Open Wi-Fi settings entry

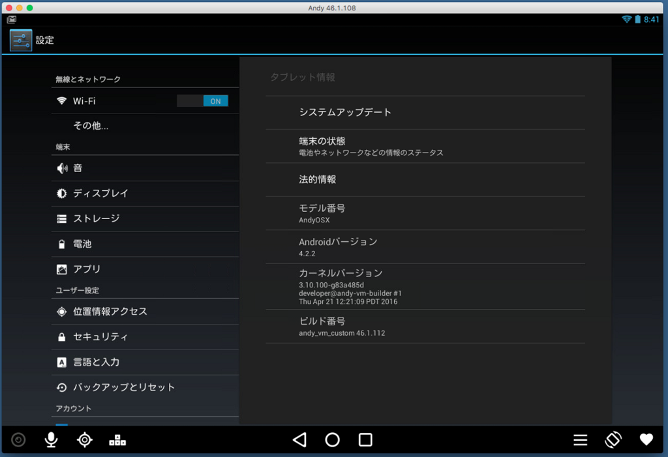coord(145,101)
